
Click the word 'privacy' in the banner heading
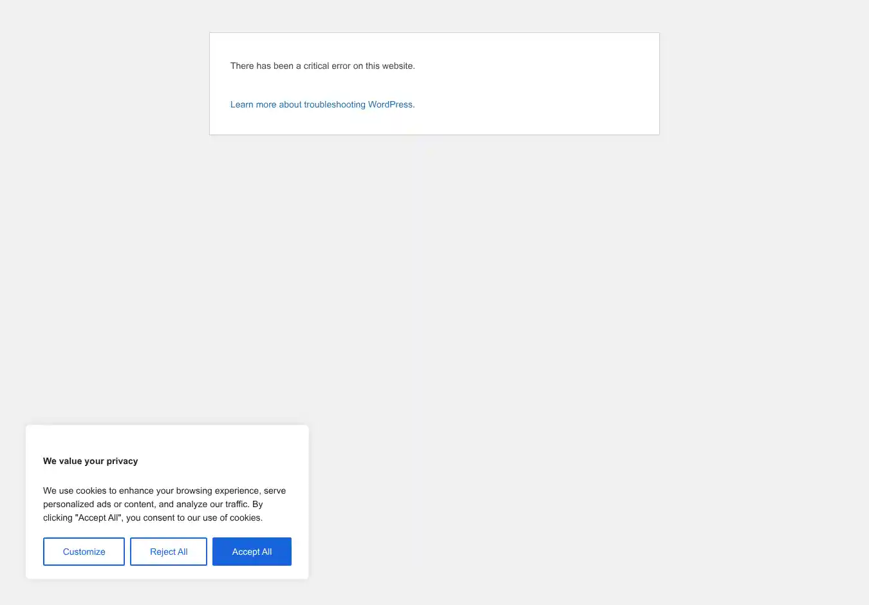(x=122, y=461)
